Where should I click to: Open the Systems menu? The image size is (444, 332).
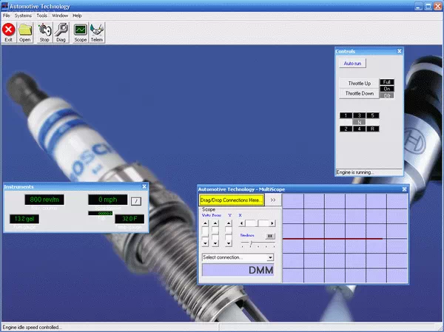pyautogui.click(x=23, y=16)
